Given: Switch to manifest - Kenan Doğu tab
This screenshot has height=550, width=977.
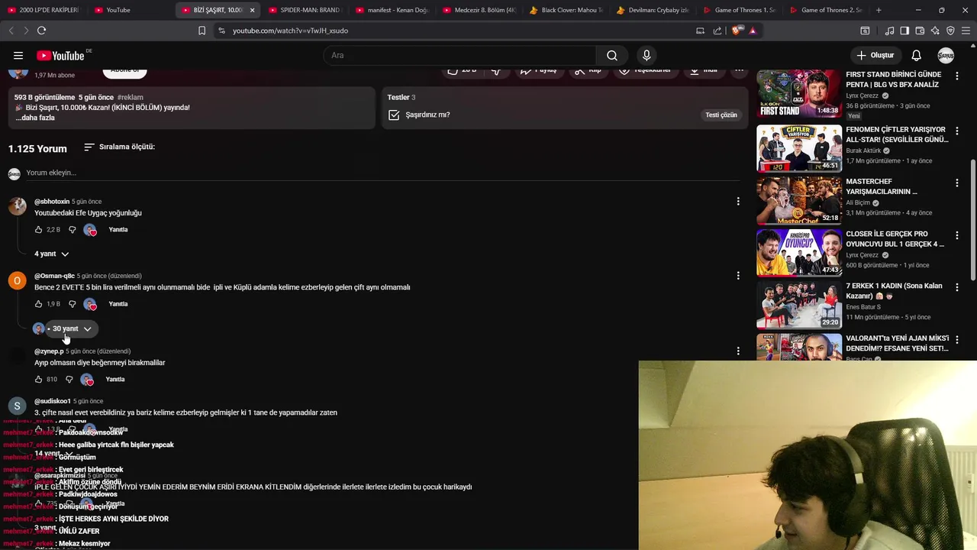Looking at the screenshot, I should click(x=392, y=10).
